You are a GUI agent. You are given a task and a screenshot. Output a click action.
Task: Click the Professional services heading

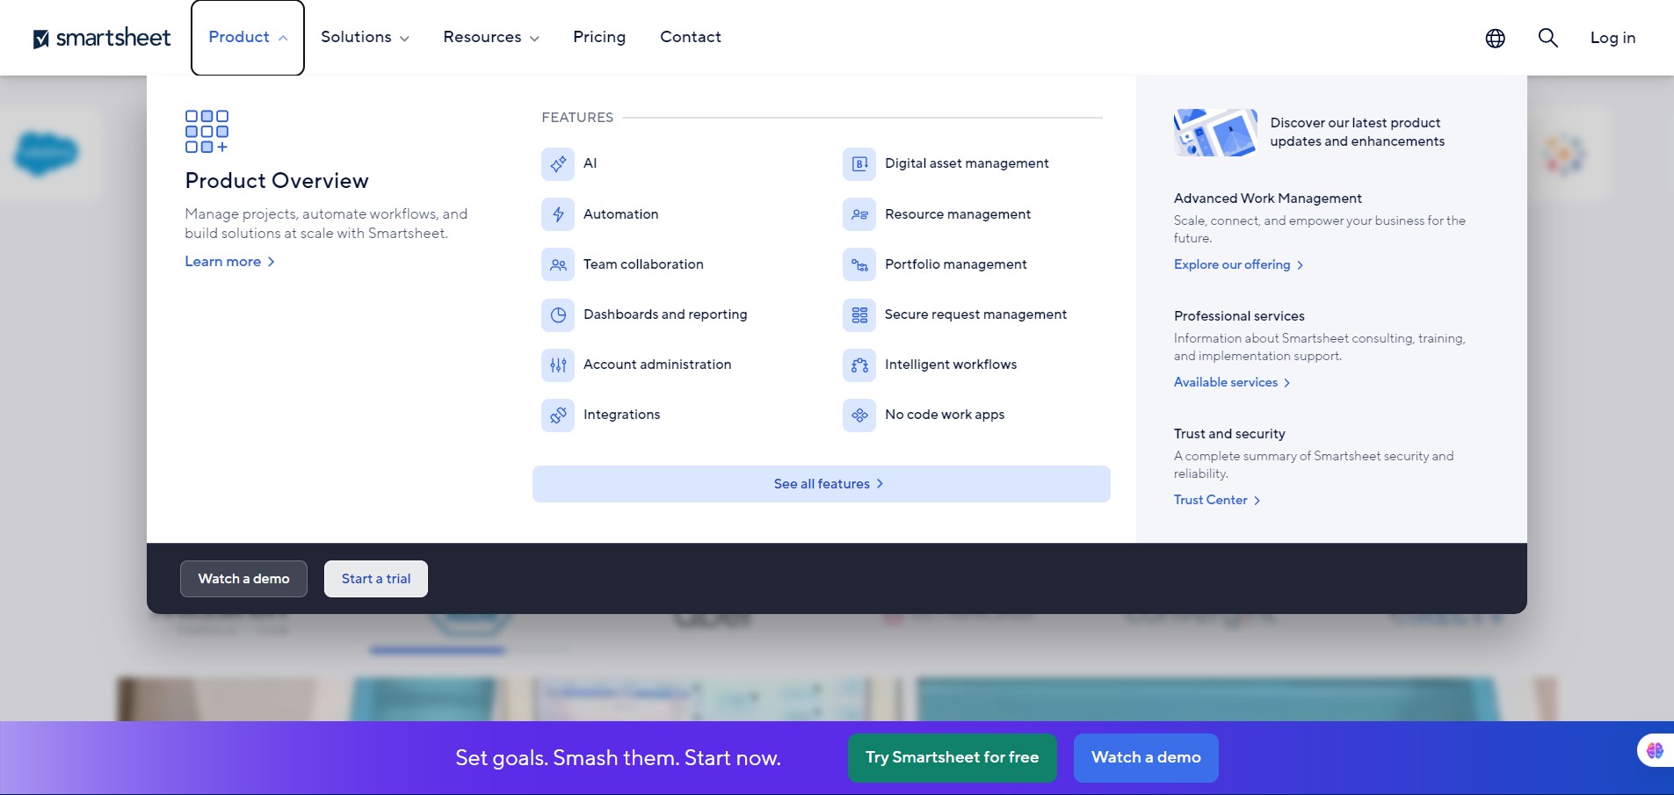pos(1239,316)
